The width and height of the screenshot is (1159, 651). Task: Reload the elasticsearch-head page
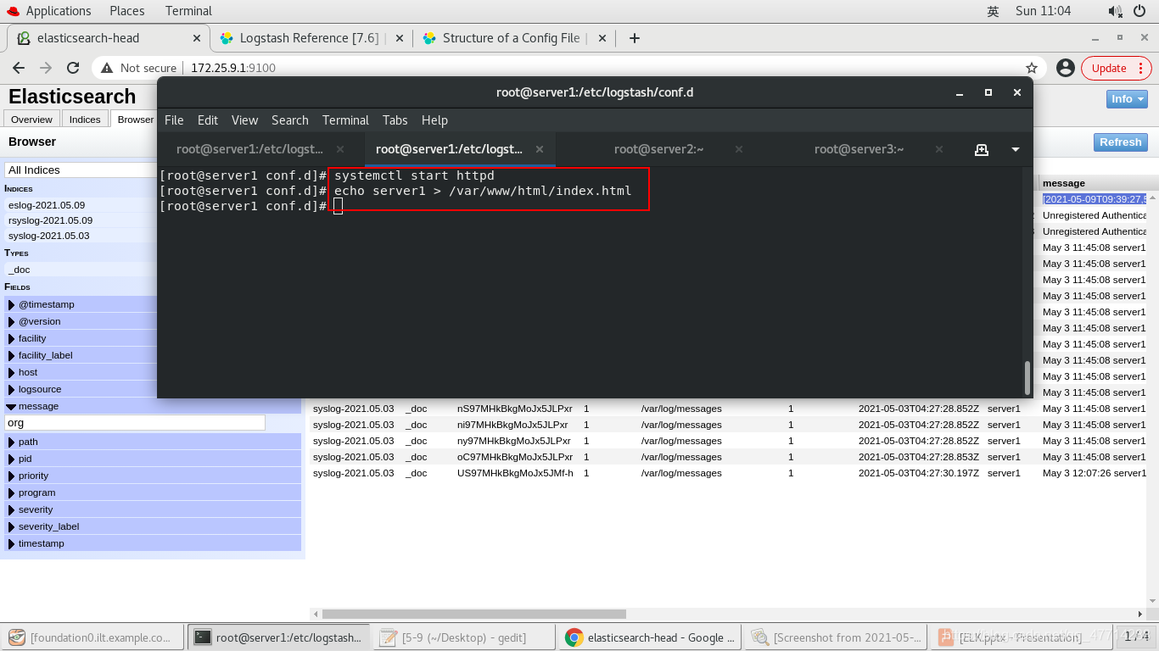(73, 68)
